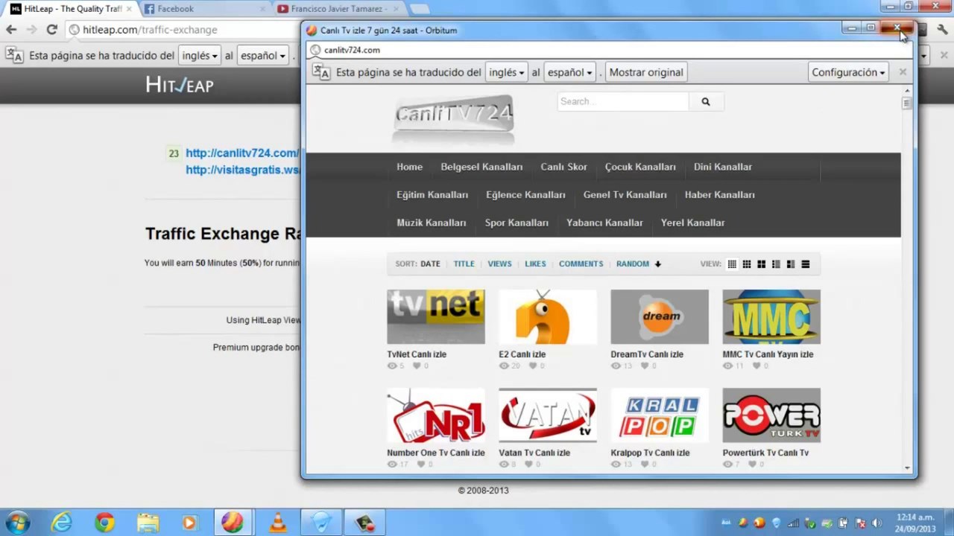Launch Internet Explorer from the taskbar
Viewport: 954px width, 536px height.
(61, 522)
